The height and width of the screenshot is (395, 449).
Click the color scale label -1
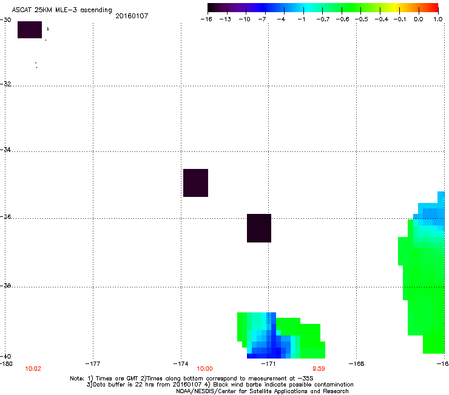(301, 19)
